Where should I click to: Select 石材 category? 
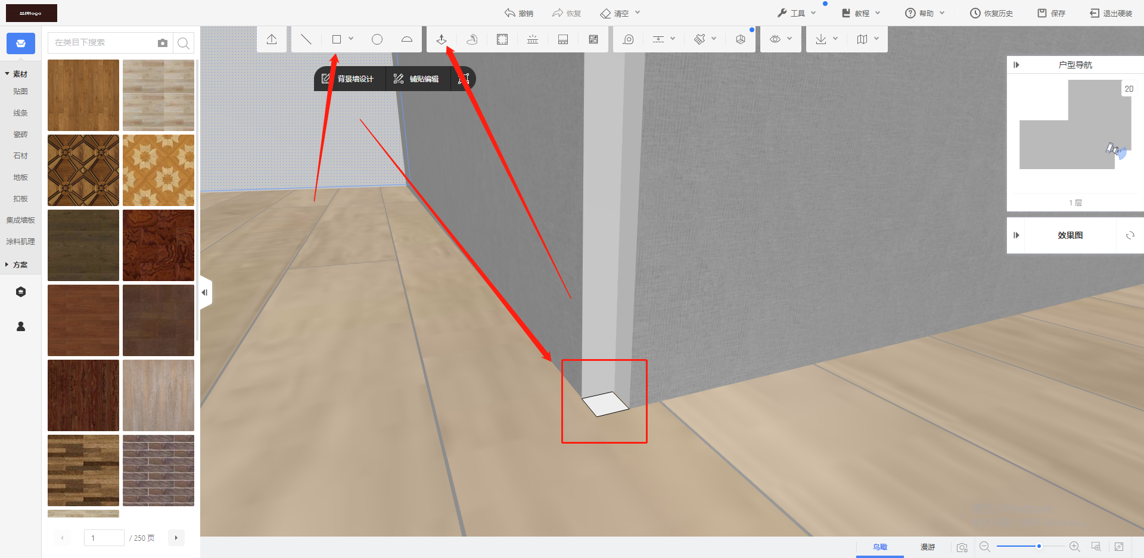coord(21,155)
